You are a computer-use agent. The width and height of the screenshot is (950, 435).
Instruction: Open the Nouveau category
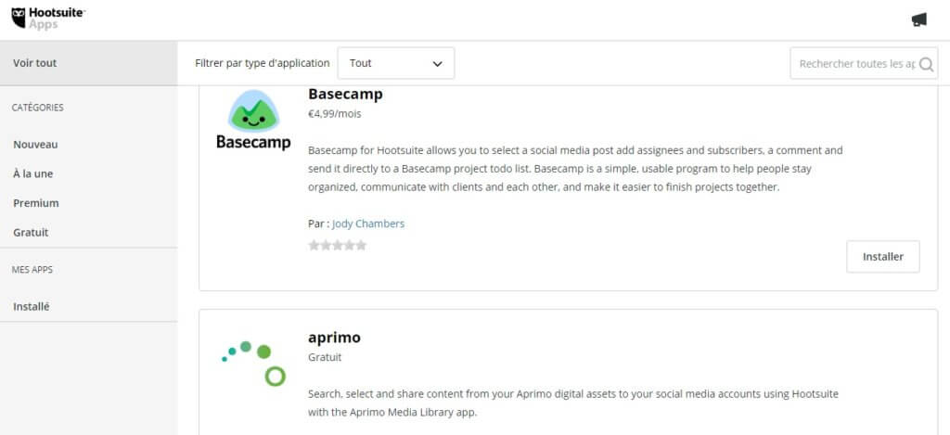[x=35, y=145]
